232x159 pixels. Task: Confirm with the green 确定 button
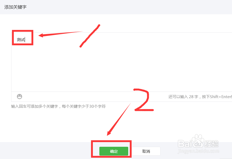pos(114,151)
